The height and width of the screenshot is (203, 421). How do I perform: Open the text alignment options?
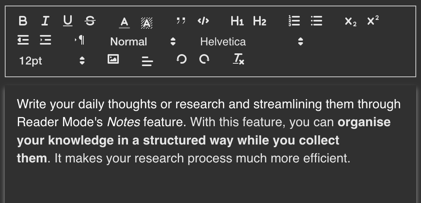pos(147,61)
